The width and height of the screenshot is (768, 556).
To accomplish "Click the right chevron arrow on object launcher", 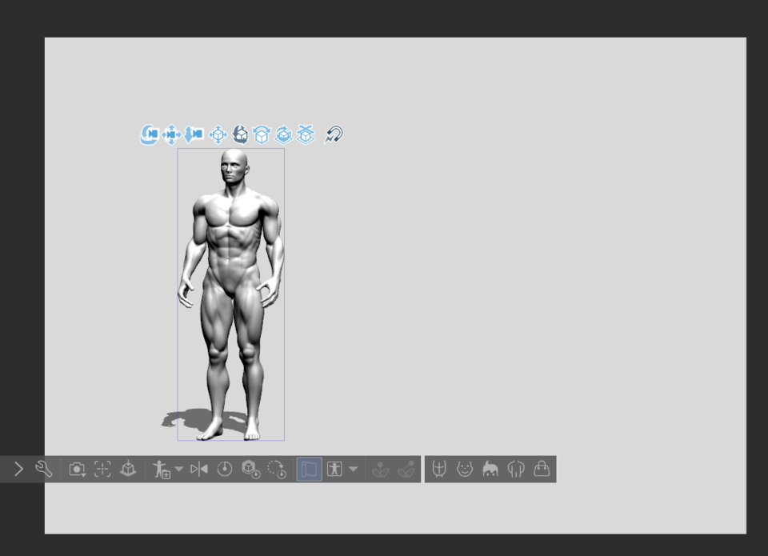I will click(x=18, y=470).
